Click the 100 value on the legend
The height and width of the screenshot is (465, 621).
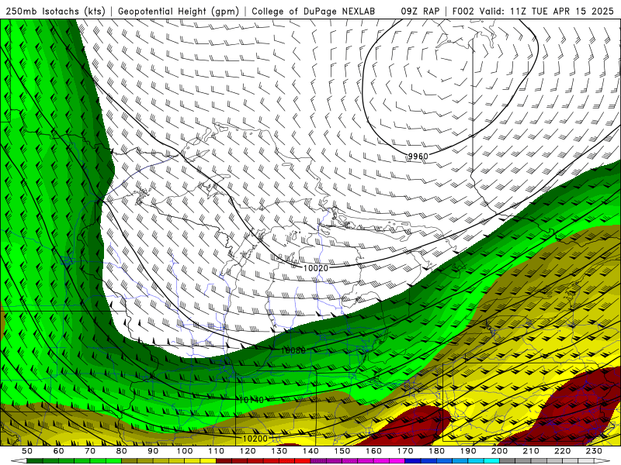[x=185, y=451]
